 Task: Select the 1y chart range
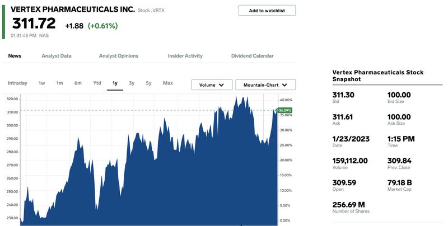[115, 83]
